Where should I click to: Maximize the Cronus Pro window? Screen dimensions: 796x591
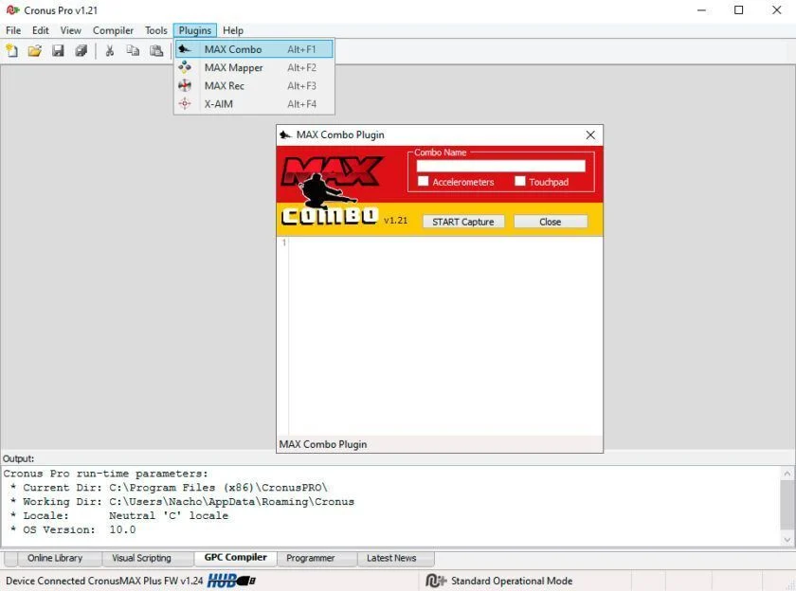click(x=738, y=10)
